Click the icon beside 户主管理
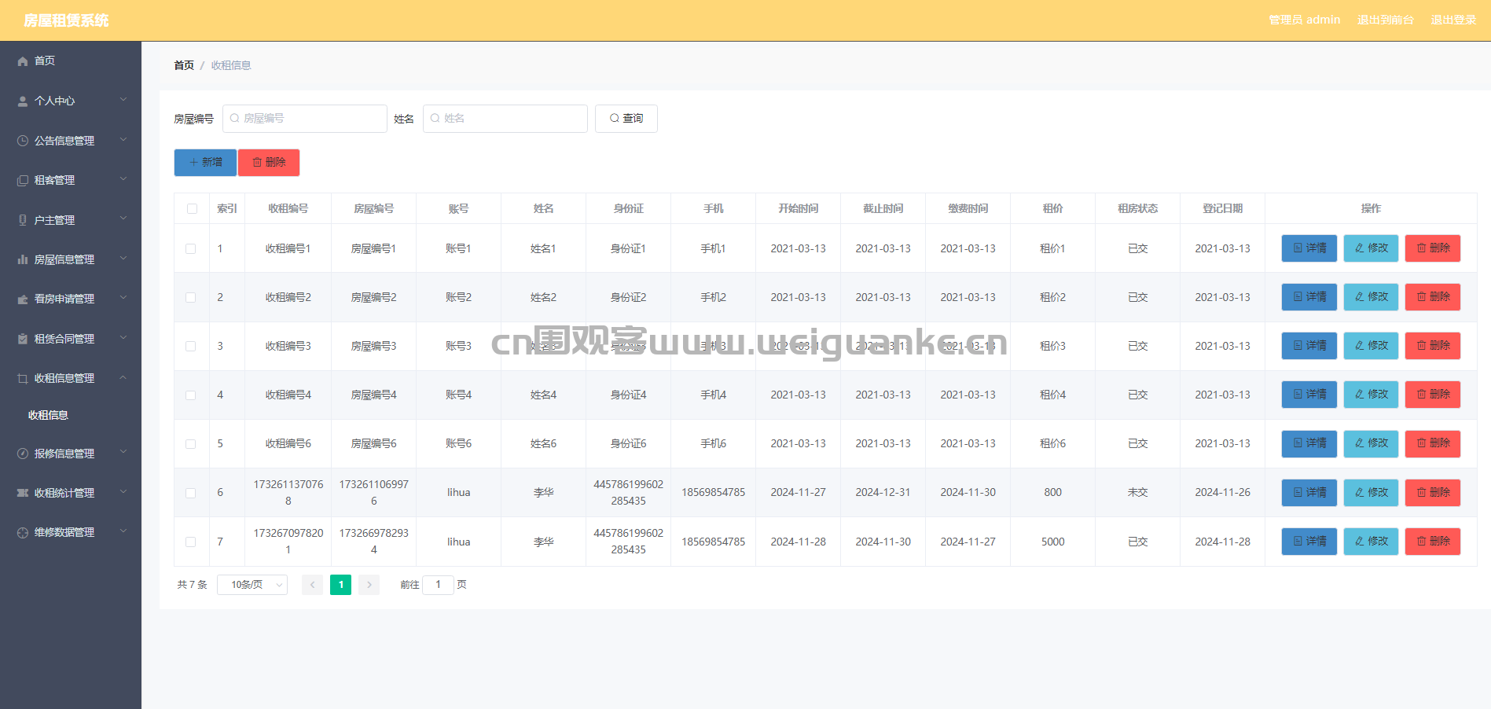Image resolution: width=1491 pixels, height=709 pixels. [x=23, y=220]
